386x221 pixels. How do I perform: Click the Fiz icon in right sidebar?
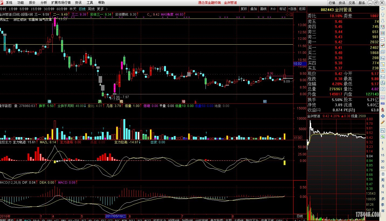[x=382, y=77]
